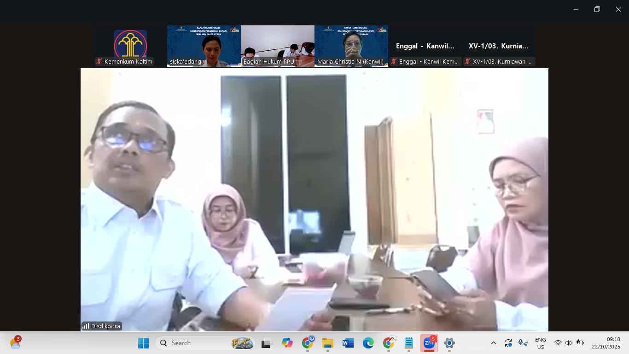Select Maria Christia N (Kanwil) video tile
This screenshot has width=629, height=354.
pos(351,46)
